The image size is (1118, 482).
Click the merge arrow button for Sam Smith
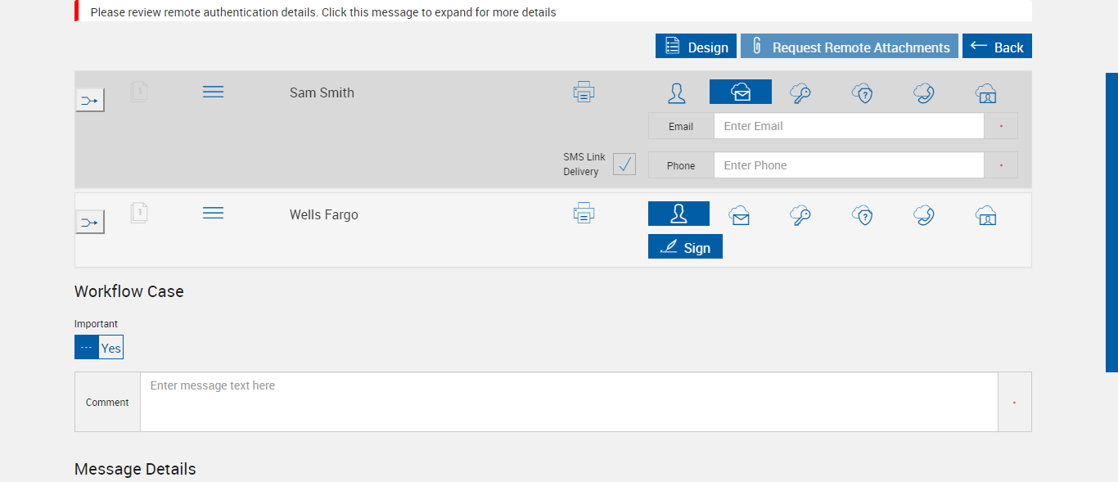point(90,101)
